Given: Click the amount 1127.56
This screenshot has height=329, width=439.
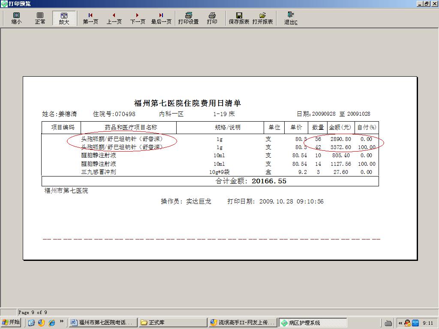Looking at the screenshot, I should point(341,164).
